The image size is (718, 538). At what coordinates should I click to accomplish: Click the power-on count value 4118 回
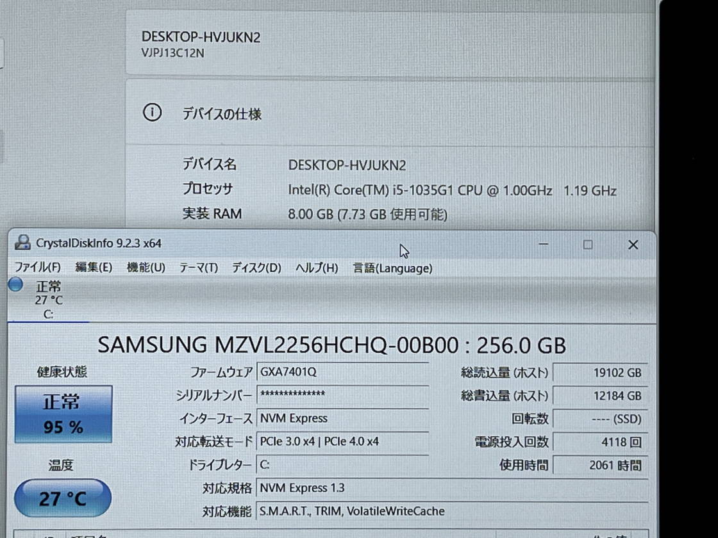600,443
